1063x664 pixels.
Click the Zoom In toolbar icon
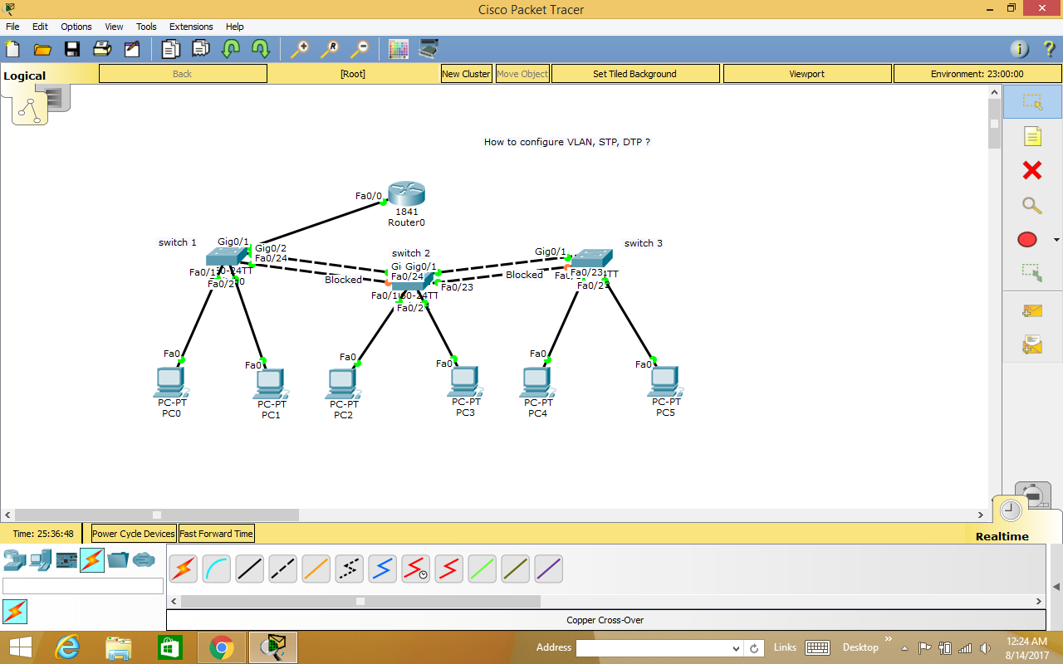[300, 49]
